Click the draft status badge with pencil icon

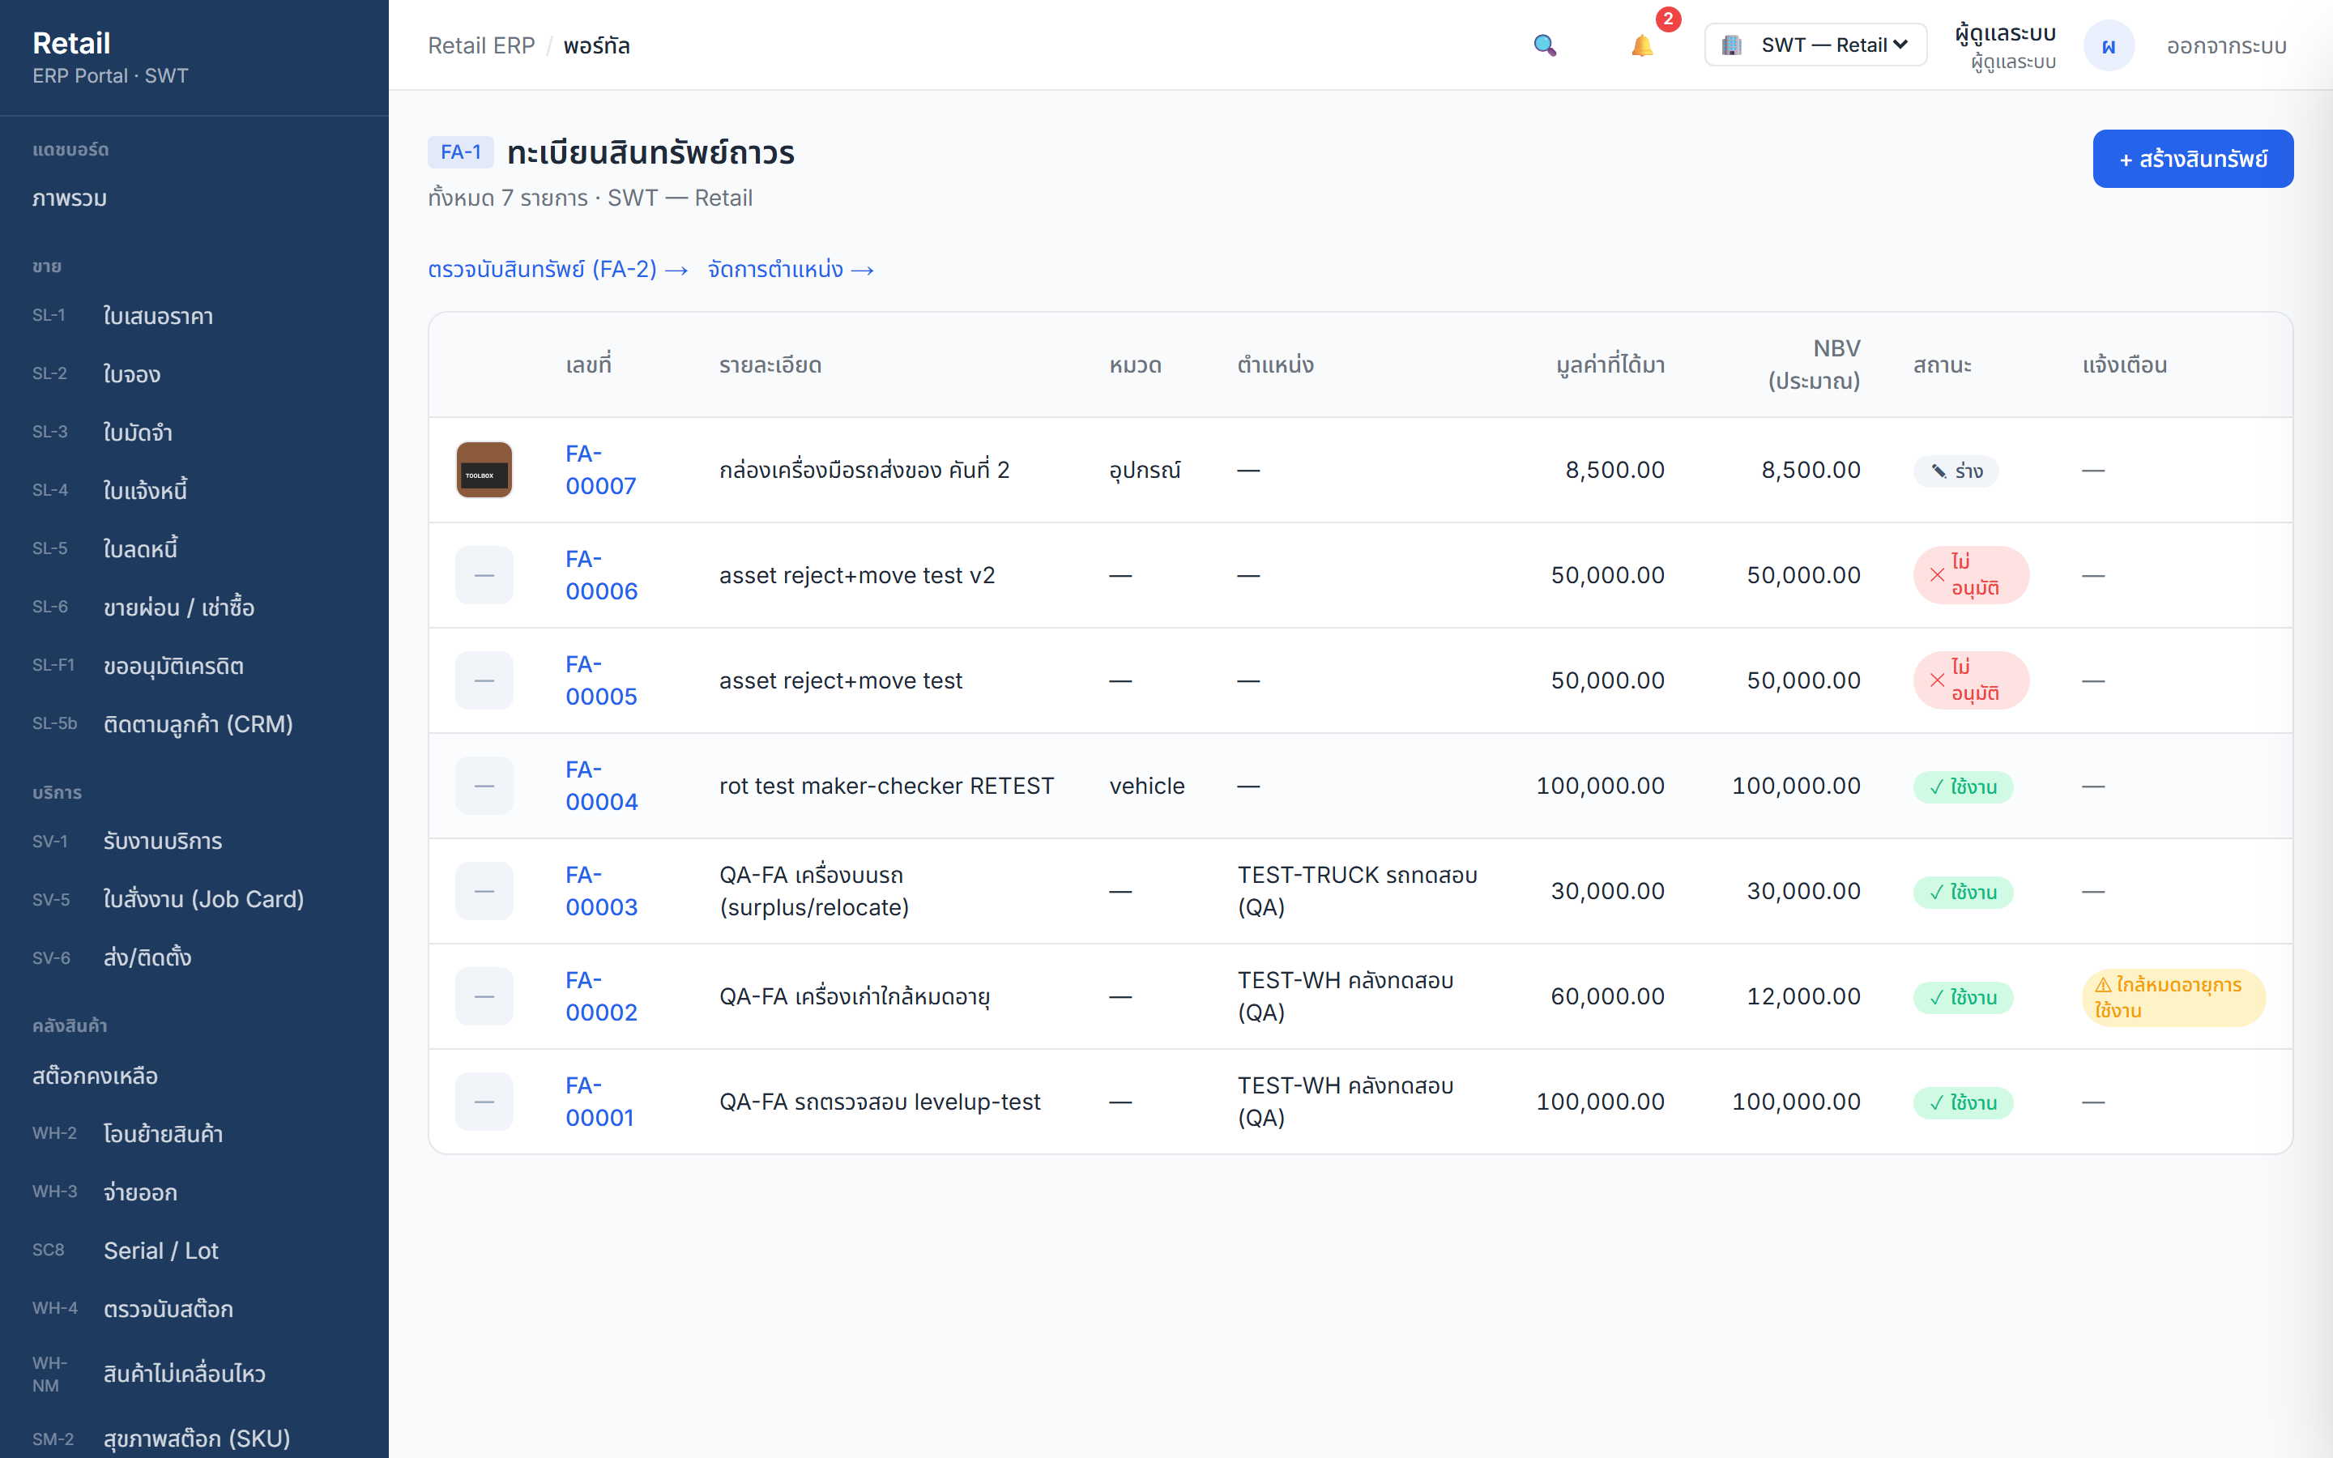tap(1955, 471)
